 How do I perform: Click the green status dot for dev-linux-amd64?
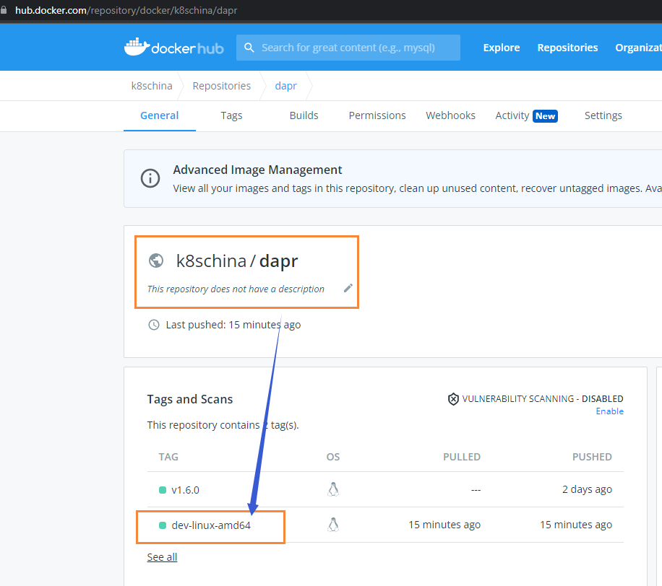pos(163,525)
